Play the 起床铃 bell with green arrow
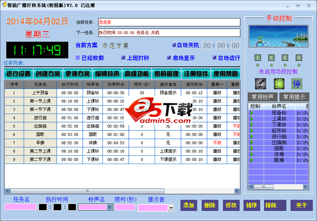This screenshot has height=221, width=317. click(252, 130)
